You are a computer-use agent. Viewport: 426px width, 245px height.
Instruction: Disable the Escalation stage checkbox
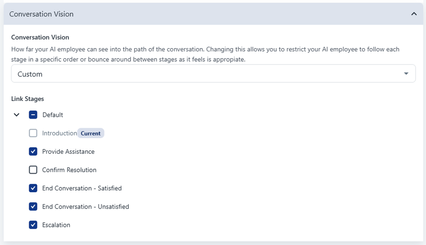(33, 225)
